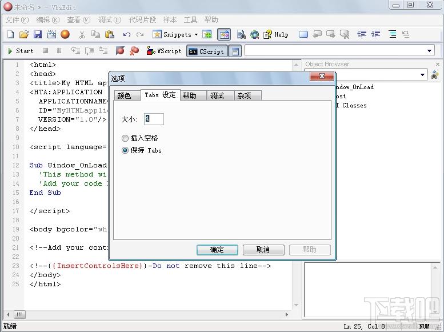
Task: Click the add snippet icon
Action: click(x=207, y=34)
